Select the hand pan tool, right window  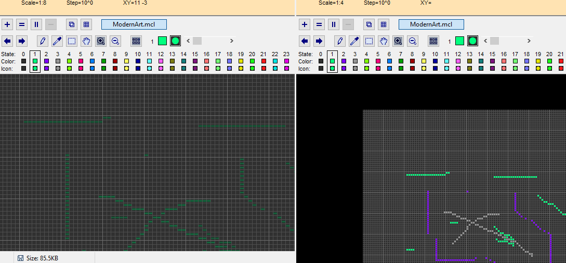[x=384, y=41]
